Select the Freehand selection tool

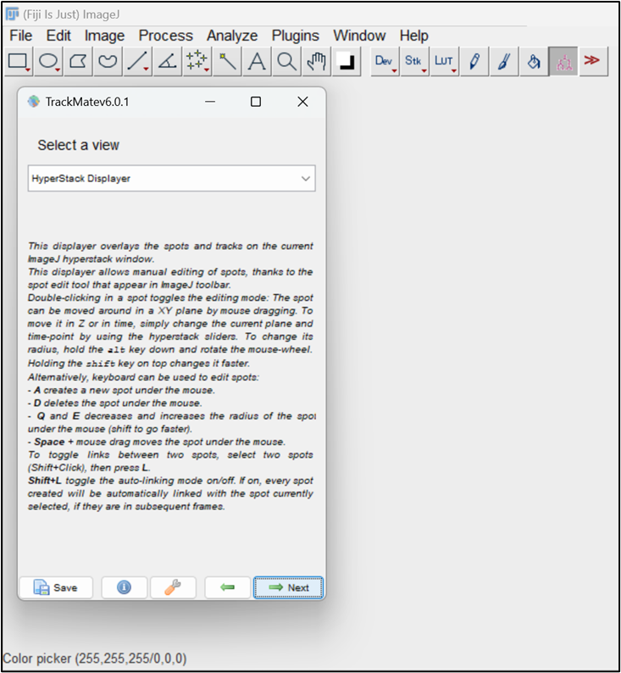(x=108, y=61)
